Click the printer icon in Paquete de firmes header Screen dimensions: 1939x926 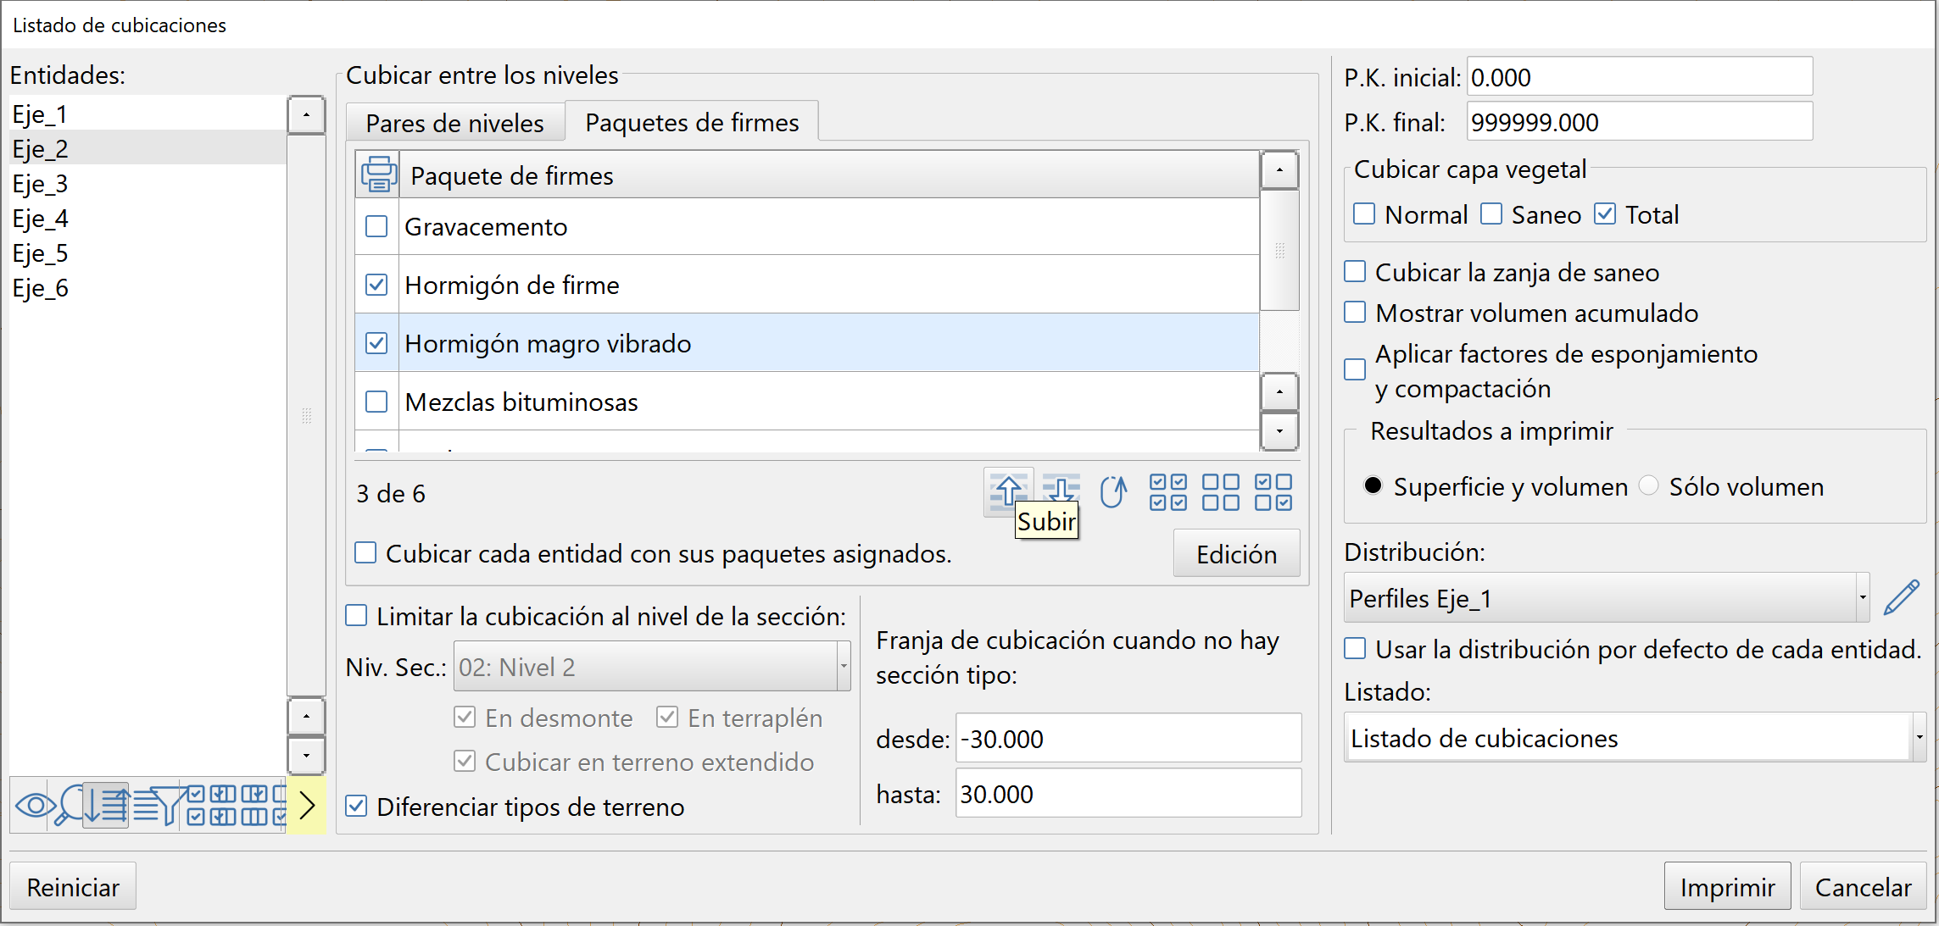(379, 175)
